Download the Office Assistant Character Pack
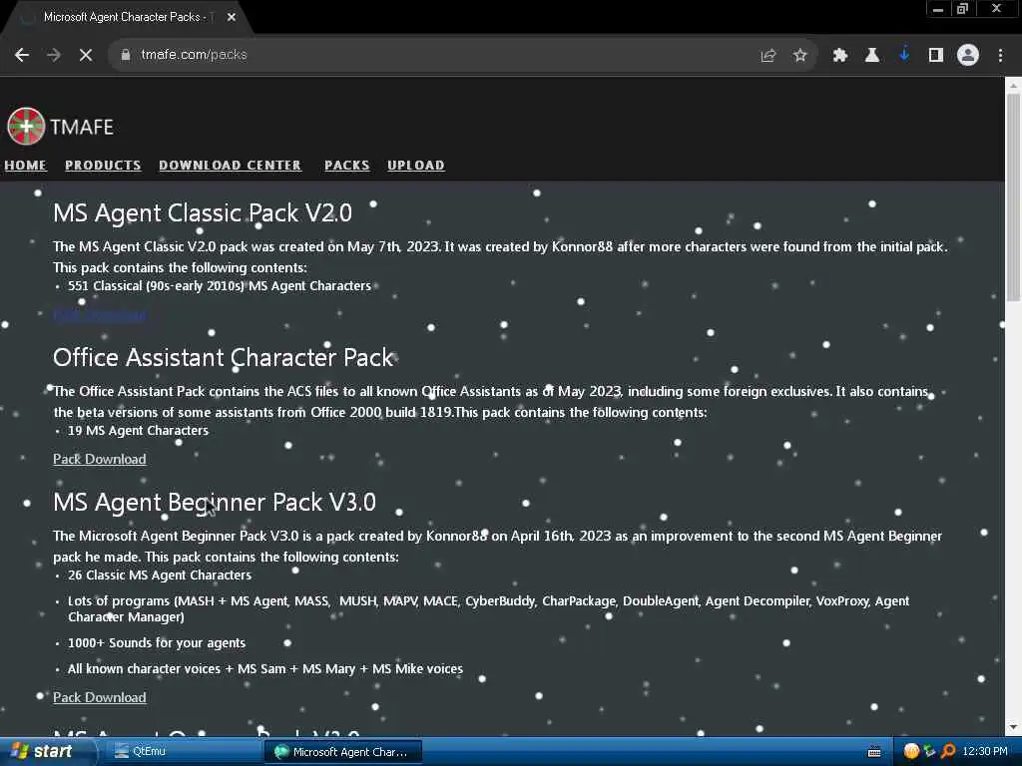Image resolution: width=1022 pixels, height=766 pixels. (x=100, y=459)
